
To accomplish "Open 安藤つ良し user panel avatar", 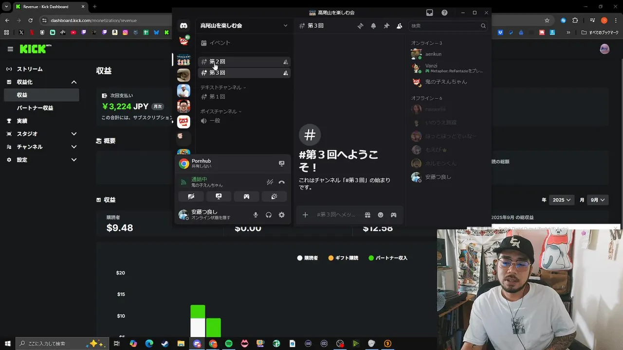I will point(183,215).
